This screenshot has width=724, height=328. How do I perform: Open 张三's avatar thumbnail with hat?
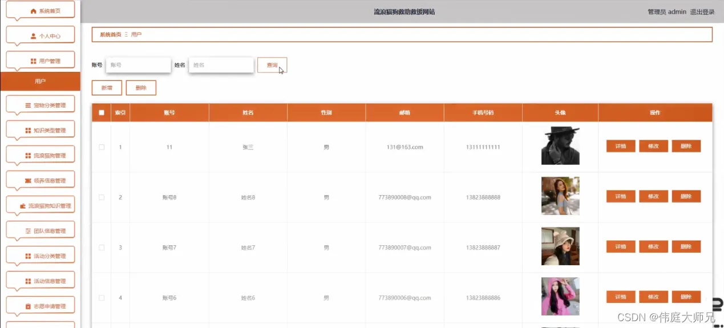(x=560, y=145)
